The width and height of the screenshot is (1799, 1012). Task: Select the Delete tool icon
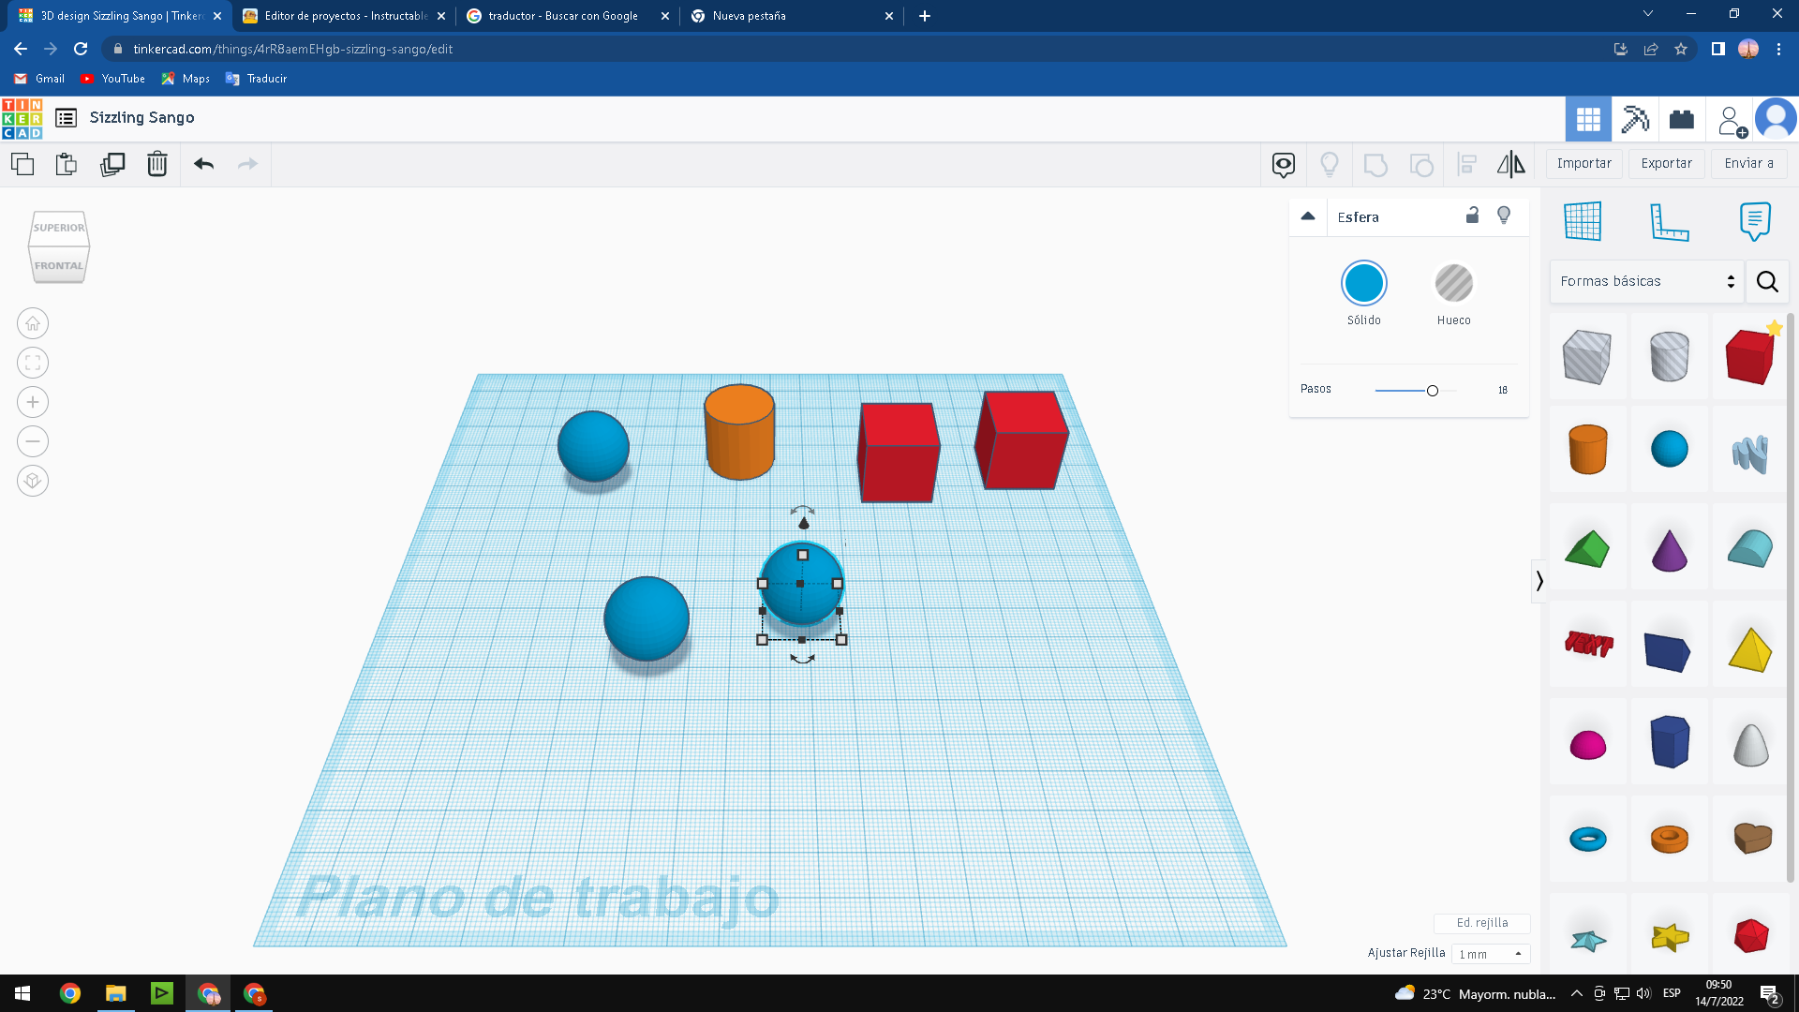click(x=156, y=163)
